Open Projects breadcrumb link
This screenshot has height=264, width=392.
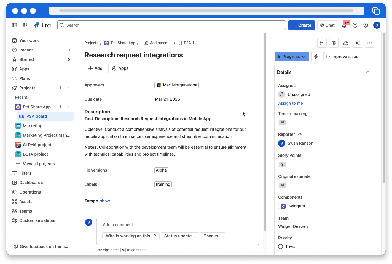pos(91,43)
